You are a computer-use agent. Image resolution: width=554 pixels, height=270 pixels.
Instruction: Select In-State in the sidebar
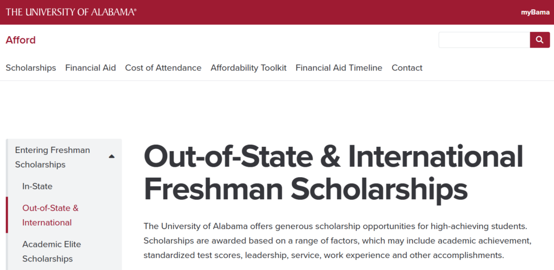click(x=37, y=186)
